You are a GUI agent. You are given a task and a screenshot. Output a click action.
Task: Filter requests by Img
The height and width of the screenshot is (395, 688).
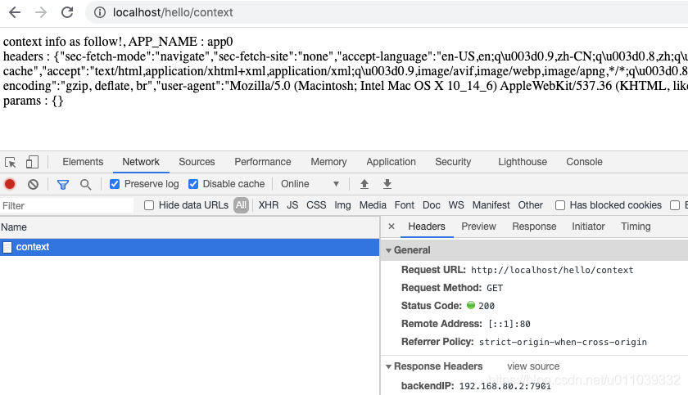click(x=342, y=205)
